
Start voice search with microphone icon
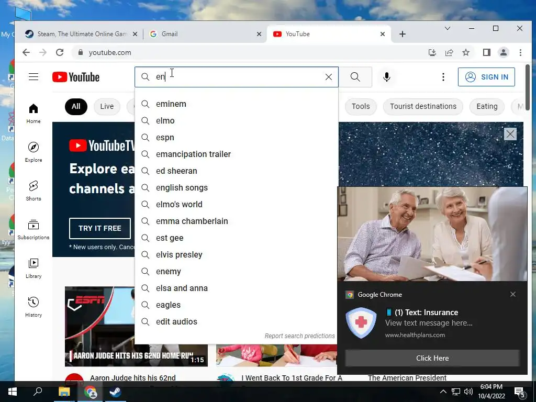[387, 77]
